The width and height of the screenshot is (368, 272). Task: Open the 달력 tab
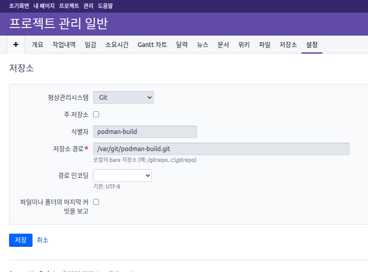coord(182,45)
